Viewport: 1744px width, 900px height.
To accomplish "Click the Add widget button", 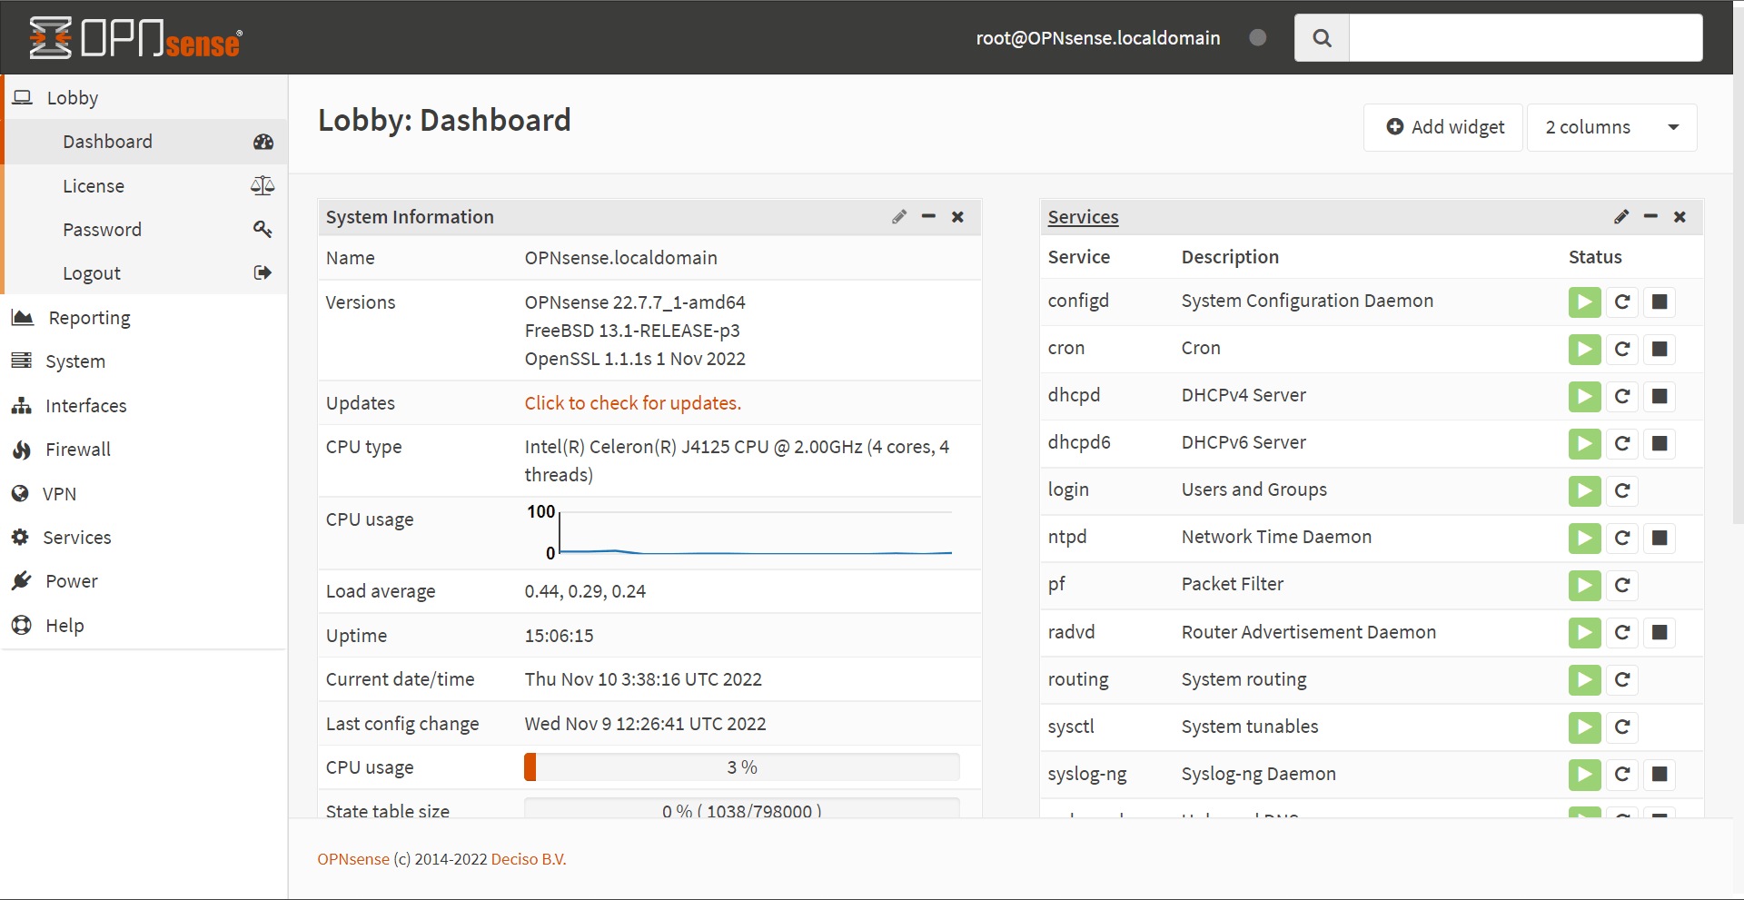I will [x=1443, y=127].
